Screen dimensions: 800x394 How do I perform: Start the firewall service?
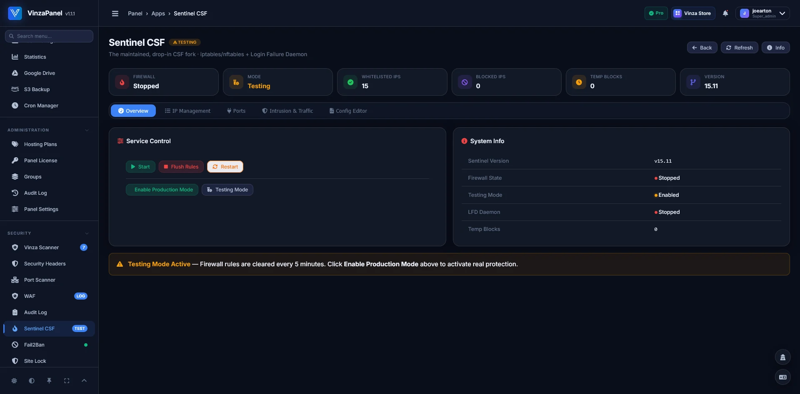click(140, 167)
